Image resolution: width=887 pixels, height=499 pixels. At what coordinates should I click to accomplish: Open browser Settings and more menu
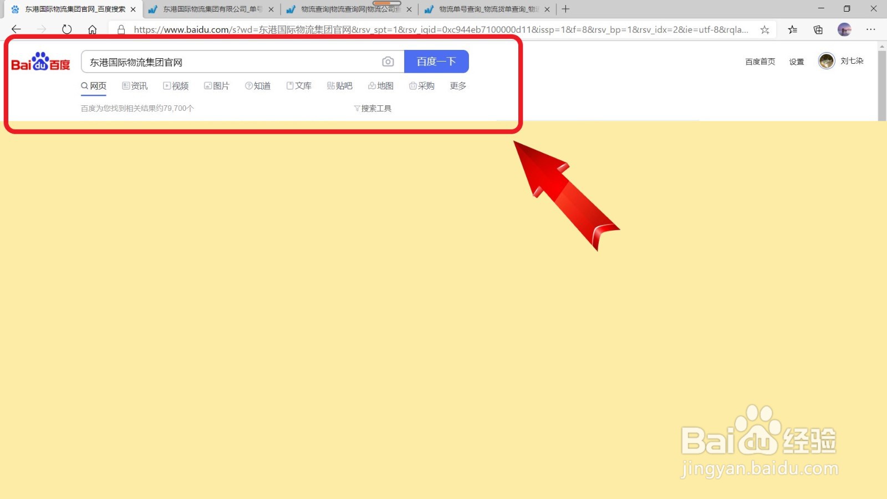point(871,29)
